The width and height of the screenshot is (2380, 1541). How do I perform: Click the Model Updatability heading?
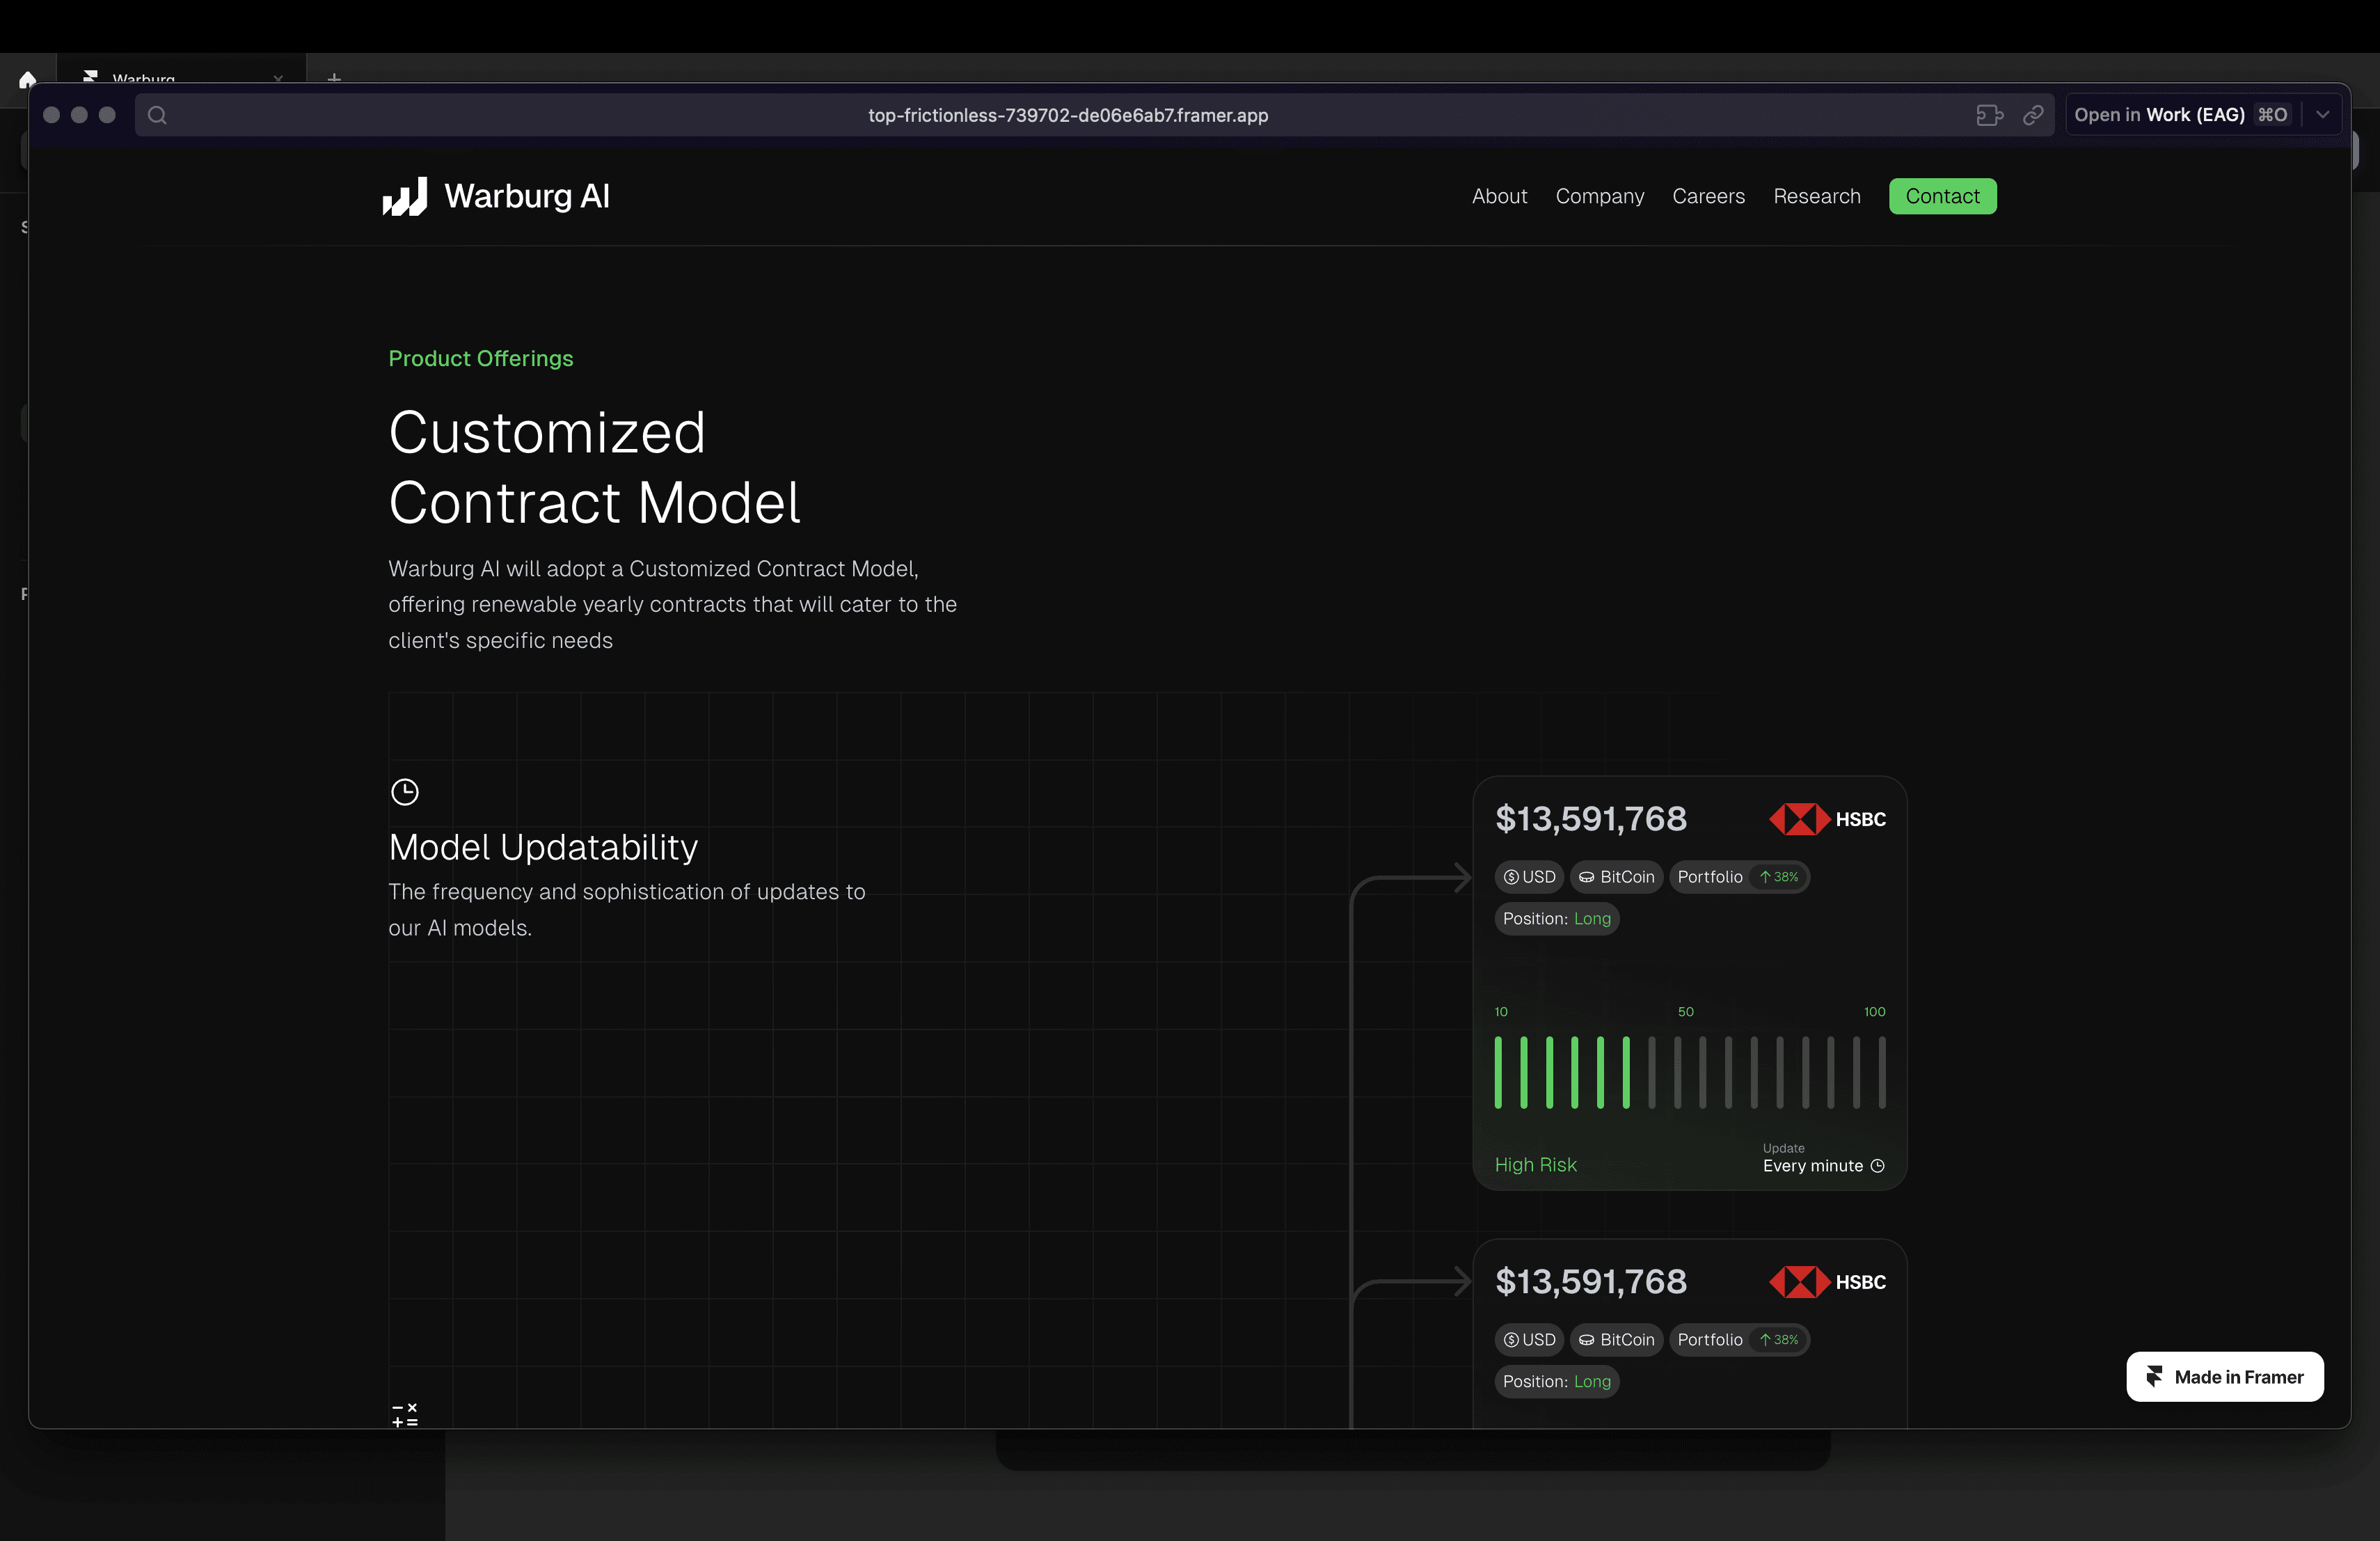543,847
